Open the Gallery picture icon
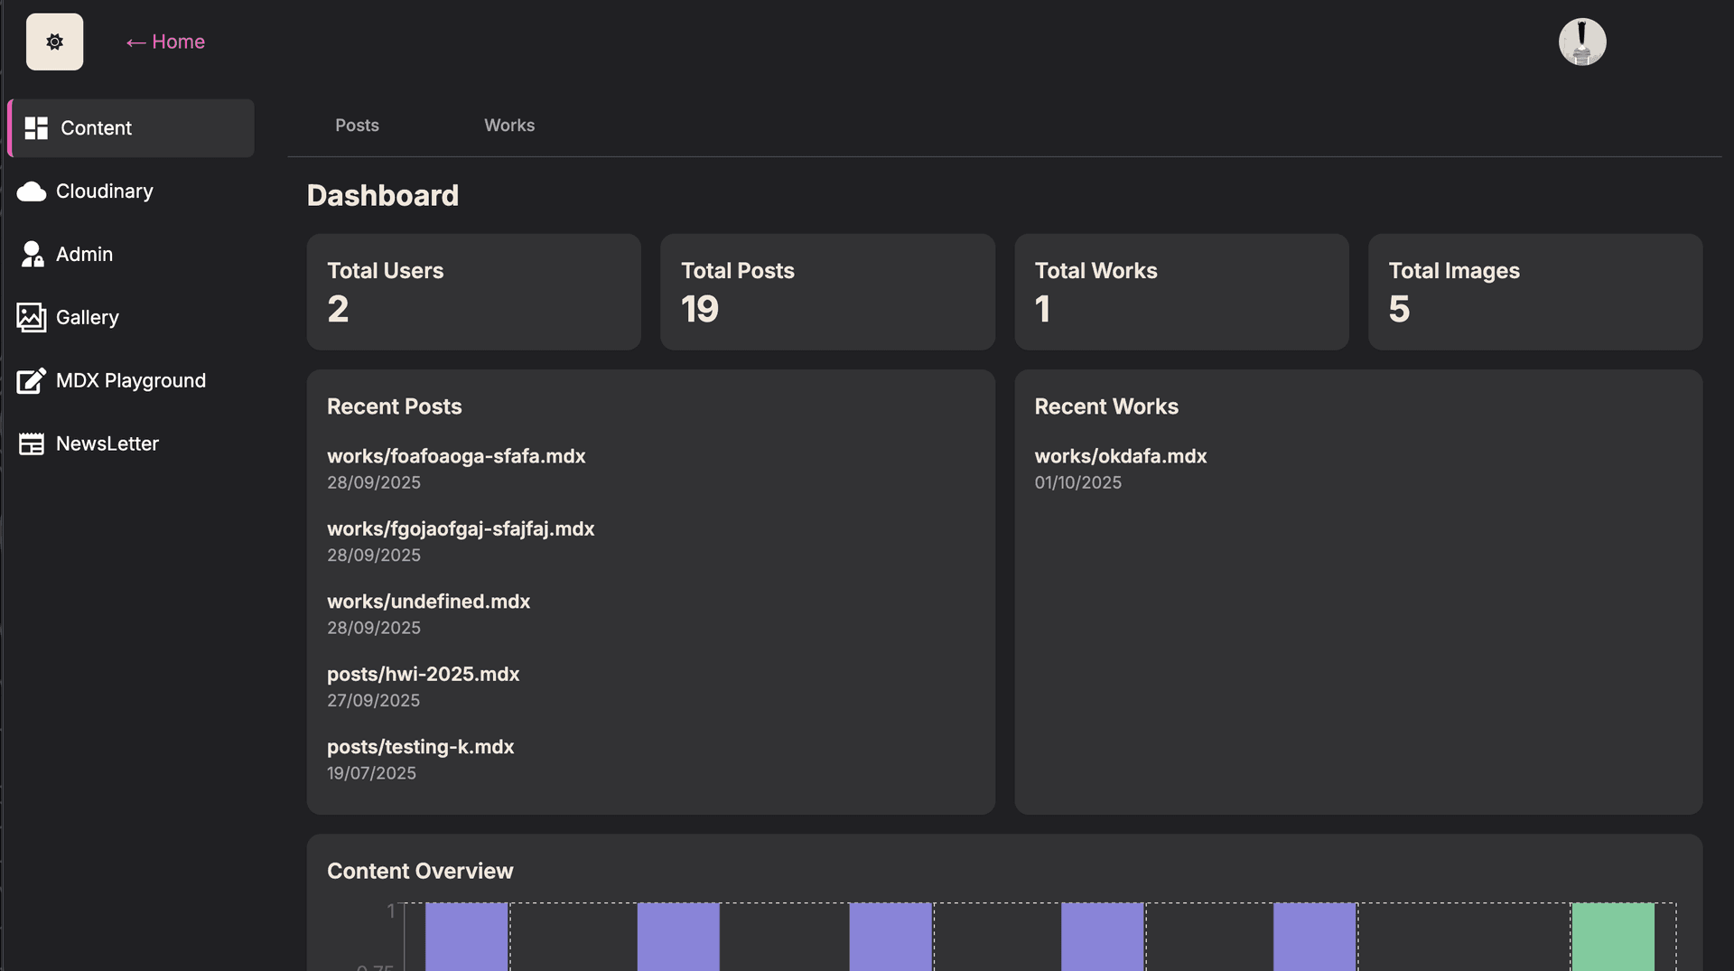The height and width of the screenshot is (971, 1734). 32,318
